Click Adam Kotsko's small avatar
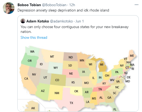 pos(23,21)
